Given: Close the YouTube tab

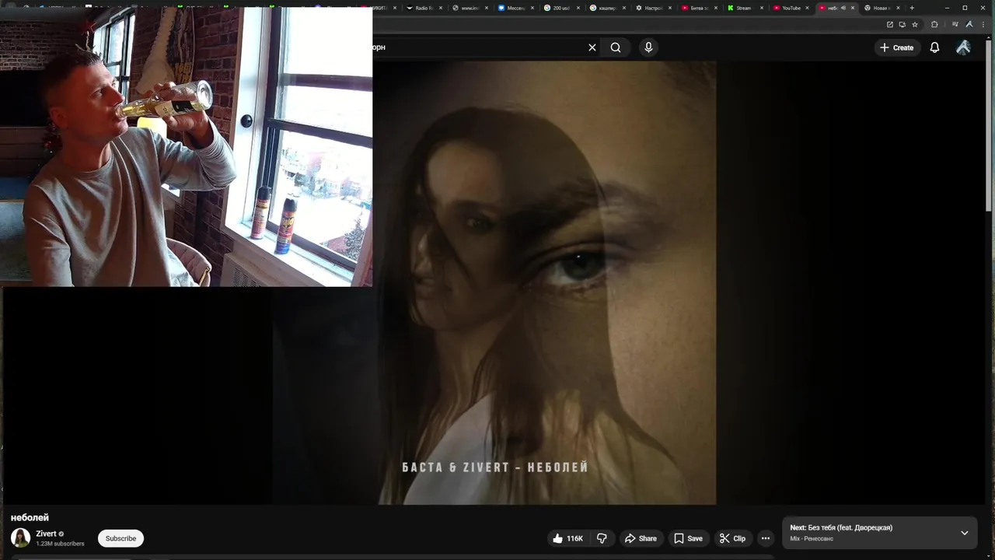Looking at the screenshot, I should click(x=808, y=8).
